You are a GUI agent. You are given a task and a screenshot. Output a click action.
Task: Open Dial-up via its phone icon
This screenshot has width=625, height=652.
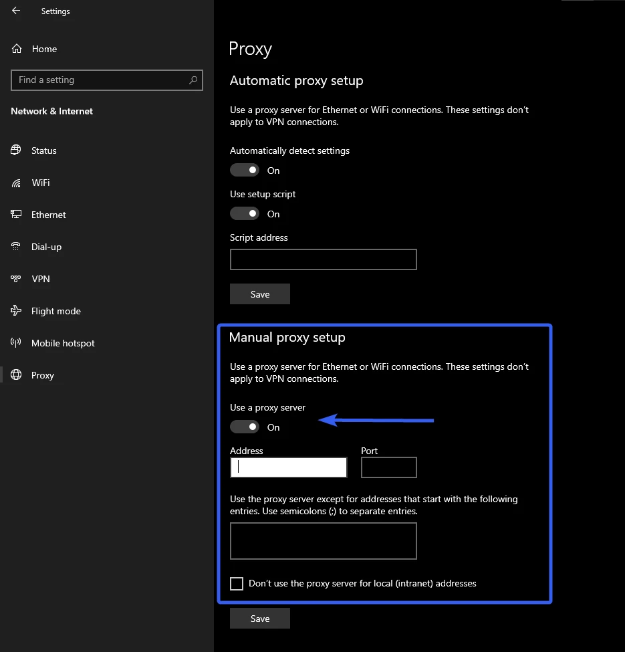(x=17, y=247)
